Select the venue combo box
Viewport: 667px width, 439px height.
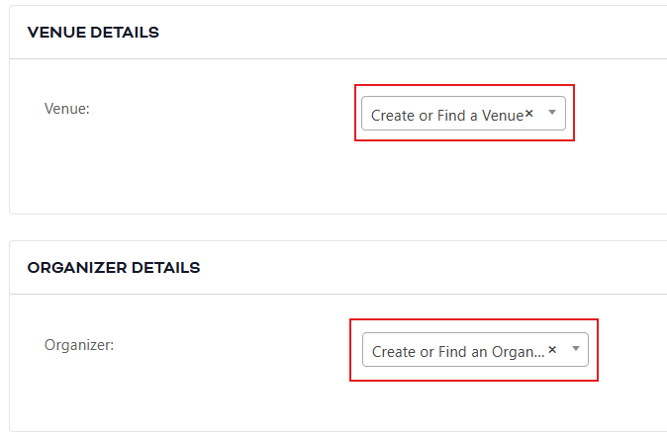click(463, 115)
